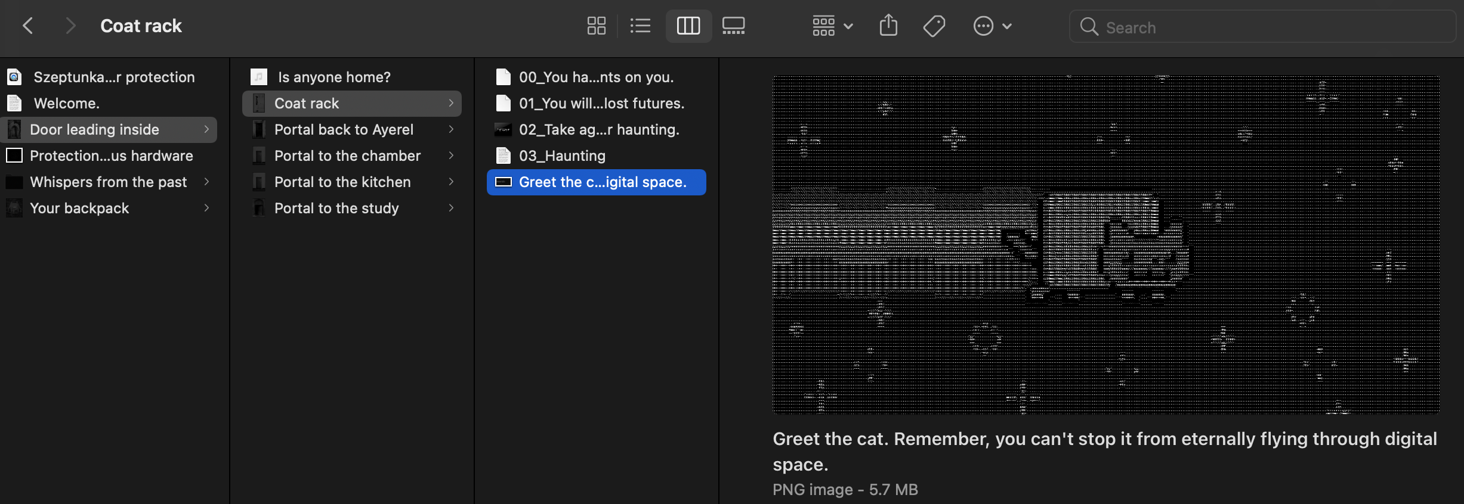Click inside the Search field
The image size is (1464, 504).
click(1271, 27)
